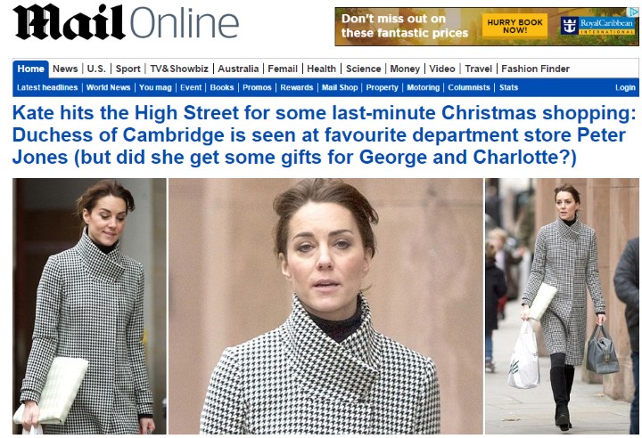Click the Login link

625,87
